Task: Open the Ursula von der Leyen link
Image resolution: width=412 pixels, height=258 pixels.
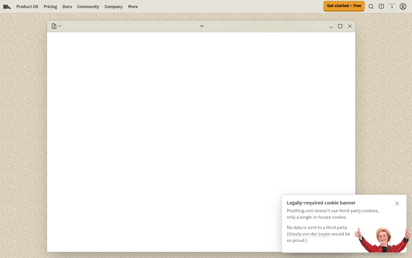Action: pos(309,234)
